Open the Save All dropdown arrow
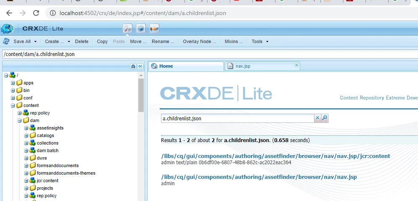 [35, 41]
